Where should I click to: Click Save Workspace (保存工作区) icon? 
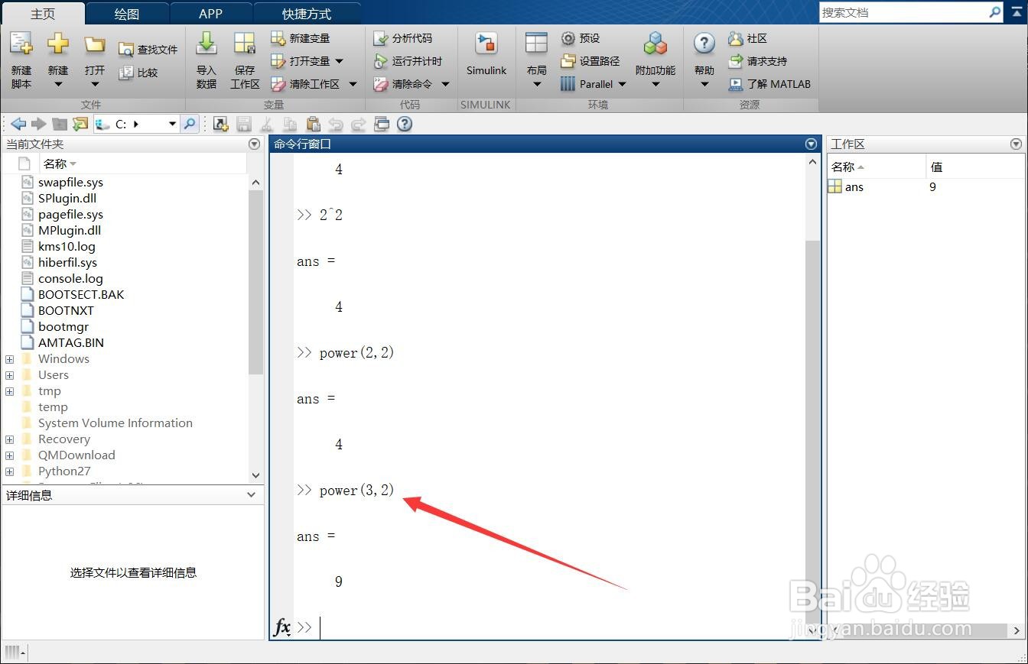[x=245, y=44]
